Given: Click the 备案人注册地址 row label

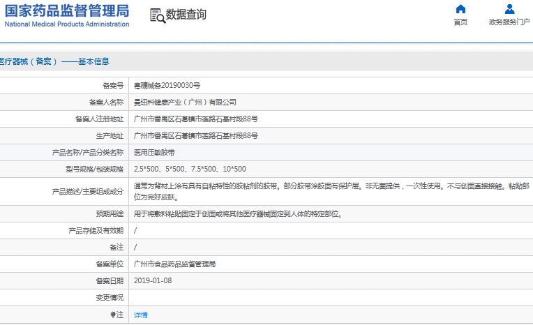Looking at the screenshot, I should 99,119.
